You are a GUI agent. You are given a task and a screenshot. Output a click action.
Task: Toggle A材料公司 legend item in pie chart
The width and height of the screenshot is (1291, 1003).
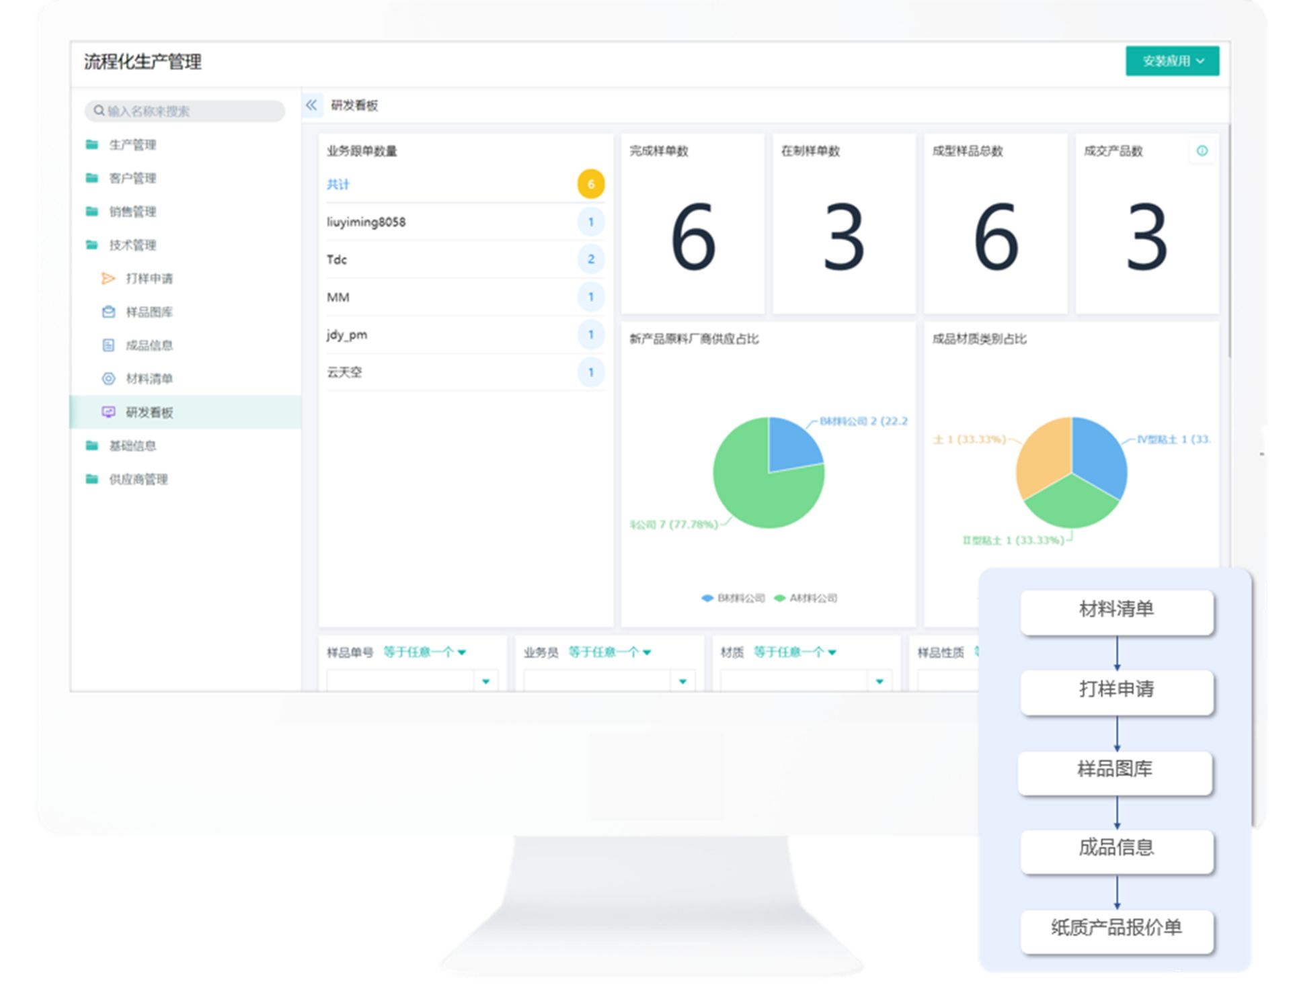tap(806, 598)
